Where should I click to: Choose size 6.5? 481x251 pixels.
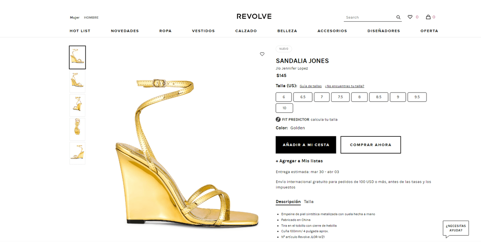(x=303, y=97)
